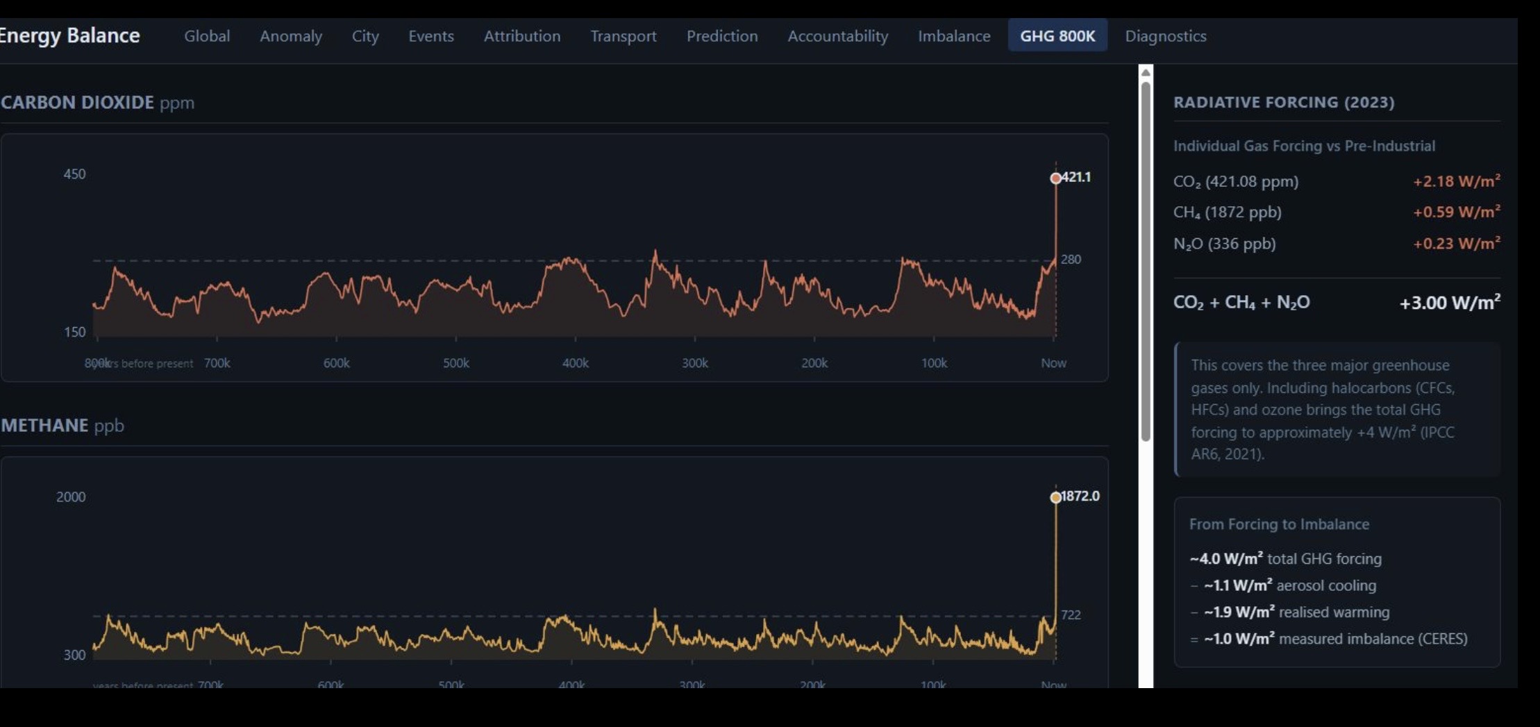Go to the Events tab
The width and height of the screenshot is (1540, 727).
[430, 36]
